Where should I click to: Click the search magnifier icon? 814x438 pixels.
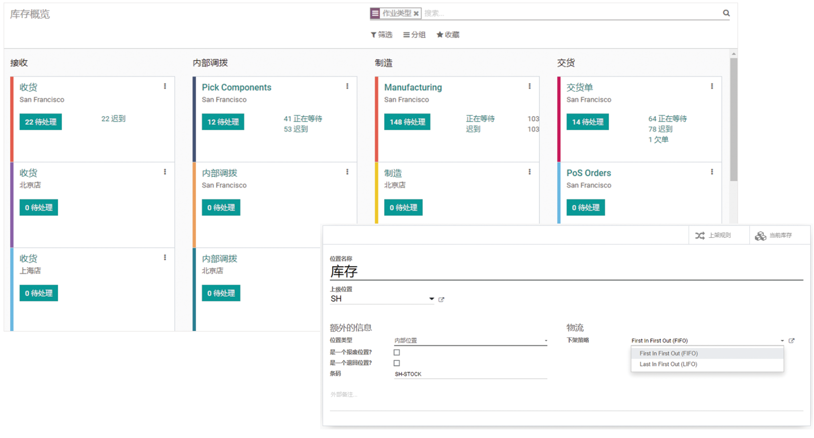(x=726, y=13)
